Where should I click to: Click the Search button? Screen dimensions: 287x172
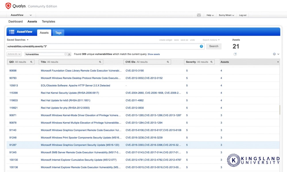click(x=214, y=46)
